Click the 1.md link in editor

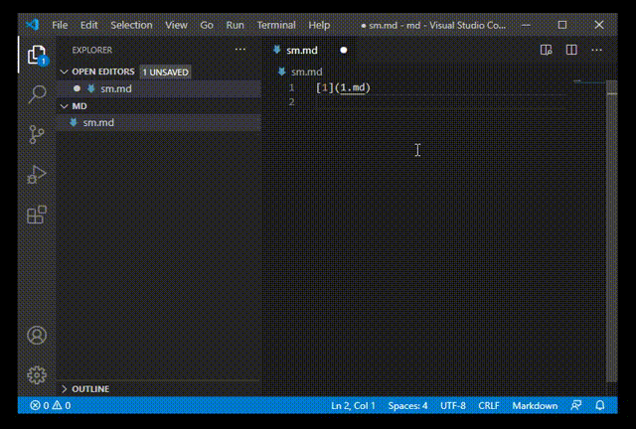pos(353,88)
